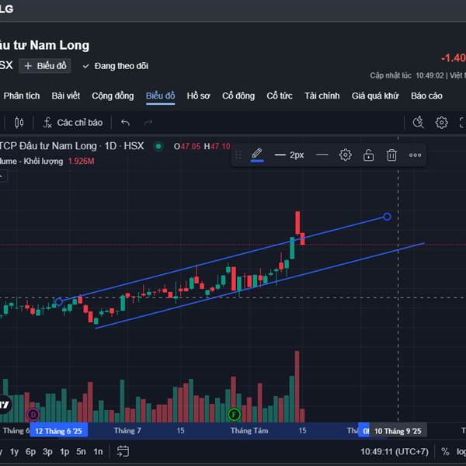Set range to 1n
The height and width of the screenshot is (466, 466).
pyautogui.click(x=98, y=452)
